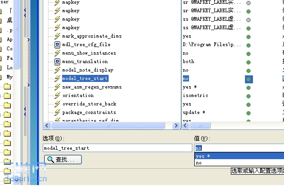The image size is (284, 186).
Task: Click the file icon beside mdl_tree_cfg_file
Action: [57, 45]
